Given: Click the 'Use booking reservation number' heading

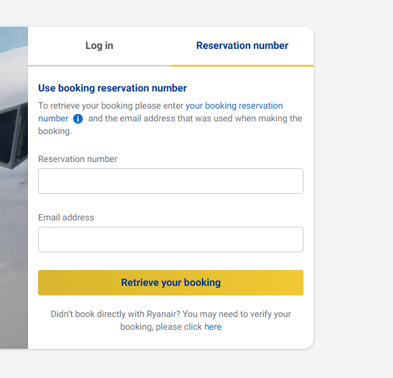Looking at the screenshot, I should (x=112, y=88).
